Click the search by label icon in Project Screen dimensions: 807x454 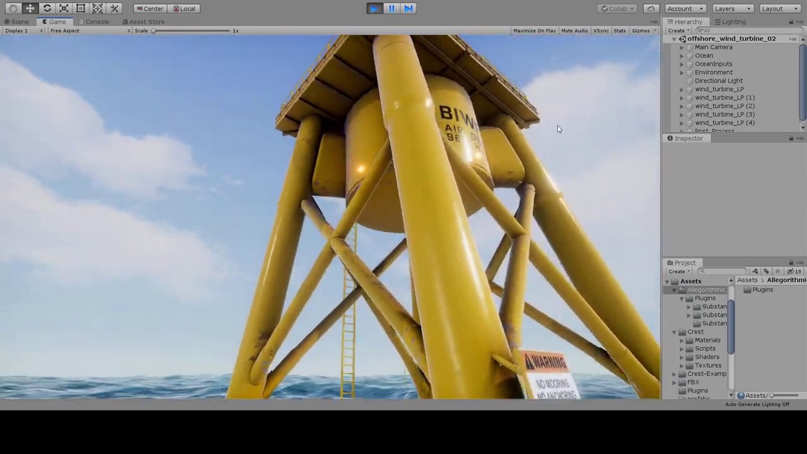pyautogui.click(x=766, y=271)
